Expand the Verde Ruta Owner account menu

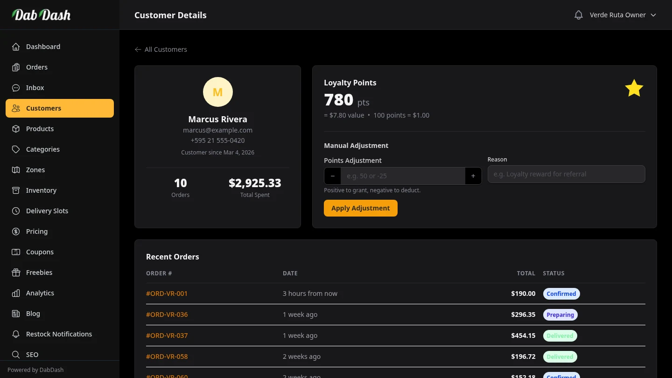coord(623,14)
